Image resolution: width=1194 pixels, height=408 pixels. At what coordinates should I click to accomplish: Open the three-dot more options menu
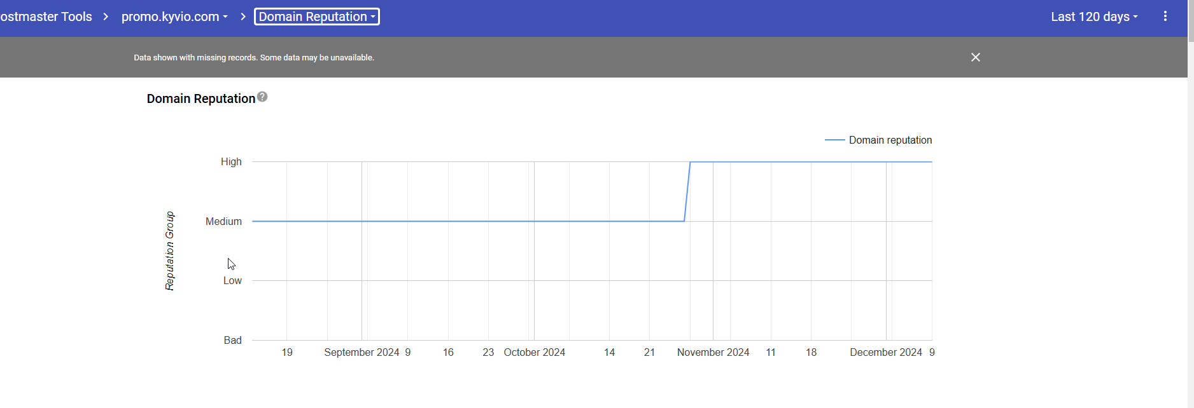[1165, 17]
